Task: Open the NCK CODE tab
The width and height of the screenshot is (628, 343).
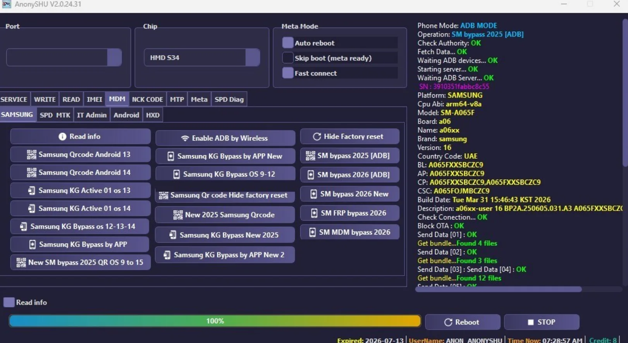Action: [x=148, y=99]
